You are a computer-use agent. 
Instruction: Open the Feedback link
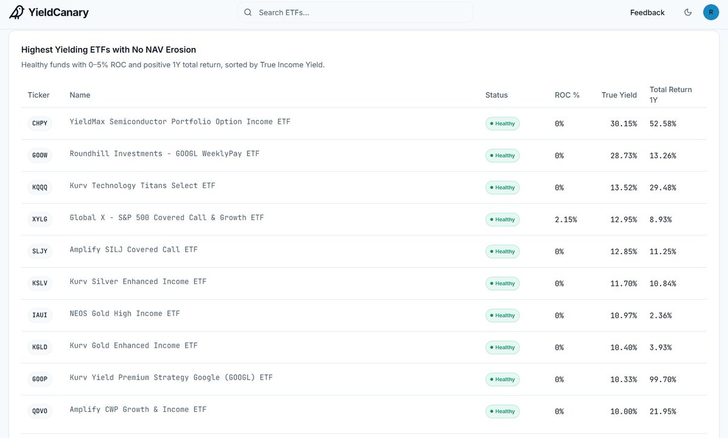click(647, 12)
